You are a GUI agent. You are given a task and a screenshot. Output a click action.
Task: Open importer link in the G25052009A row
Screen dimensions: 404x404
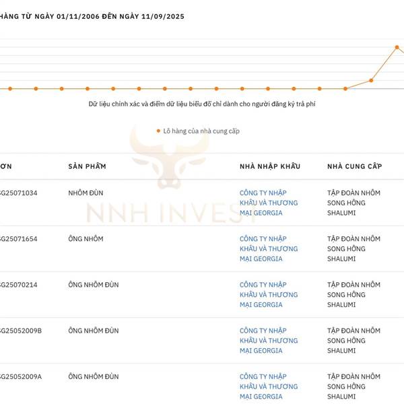point(269,386)
